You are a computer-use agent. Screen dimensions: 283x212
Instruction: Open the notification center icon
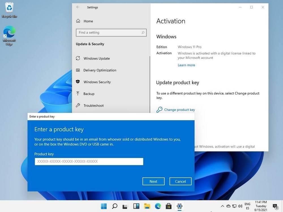point(275,206)
